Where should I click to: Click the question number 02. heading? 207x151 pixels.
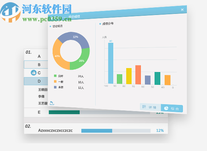[x=28, y=126]
